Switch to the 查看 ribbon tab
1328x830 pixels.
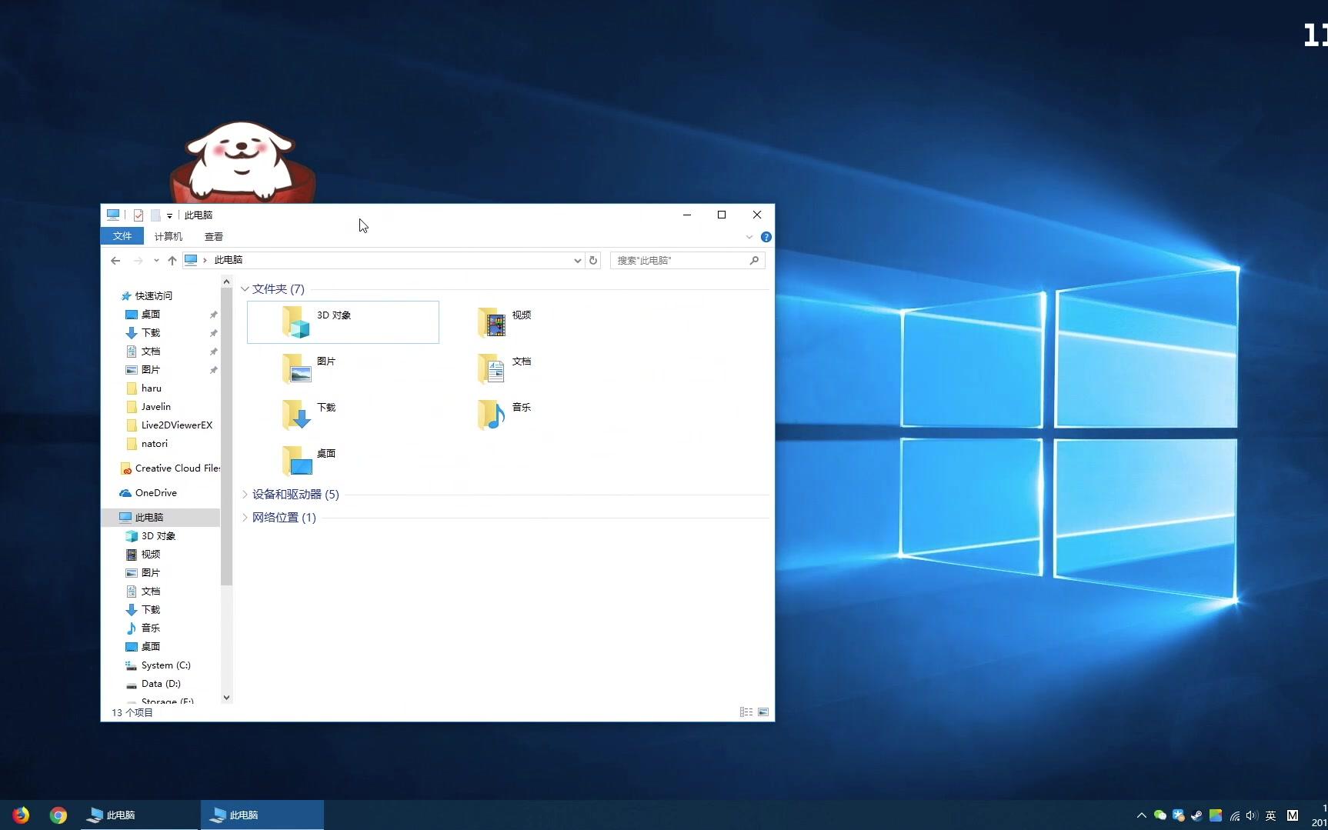pyautogui.click(x=214, y=236)
